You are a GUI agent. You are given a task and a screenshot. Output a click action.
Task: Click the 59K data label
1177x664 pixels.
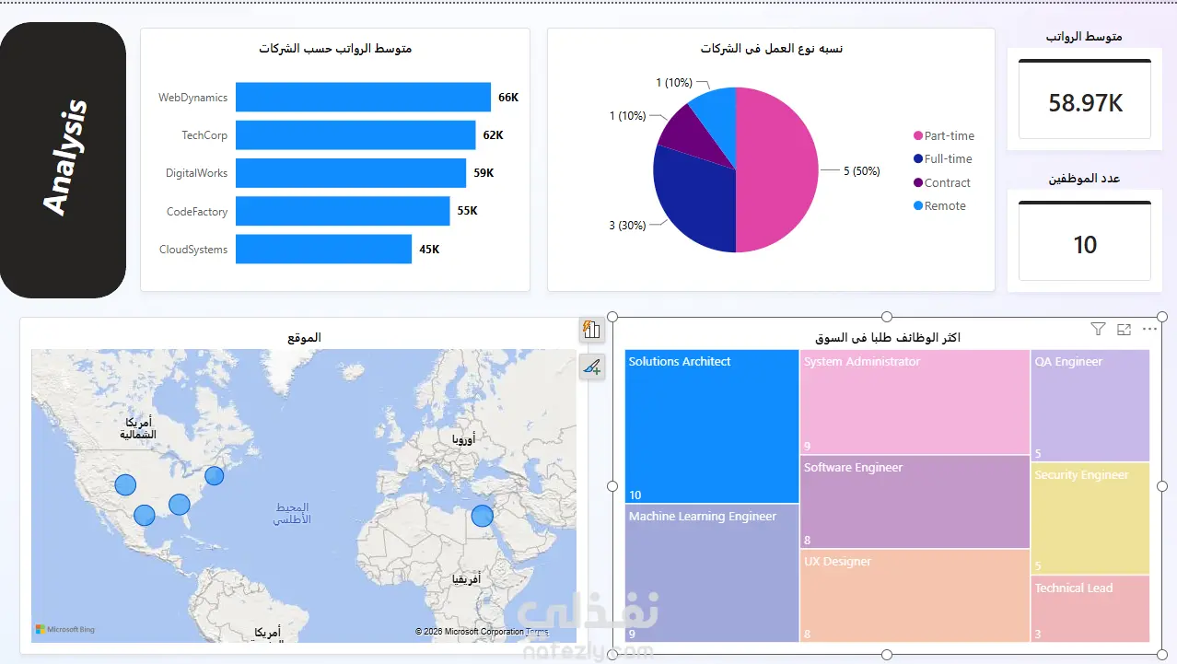484,173
